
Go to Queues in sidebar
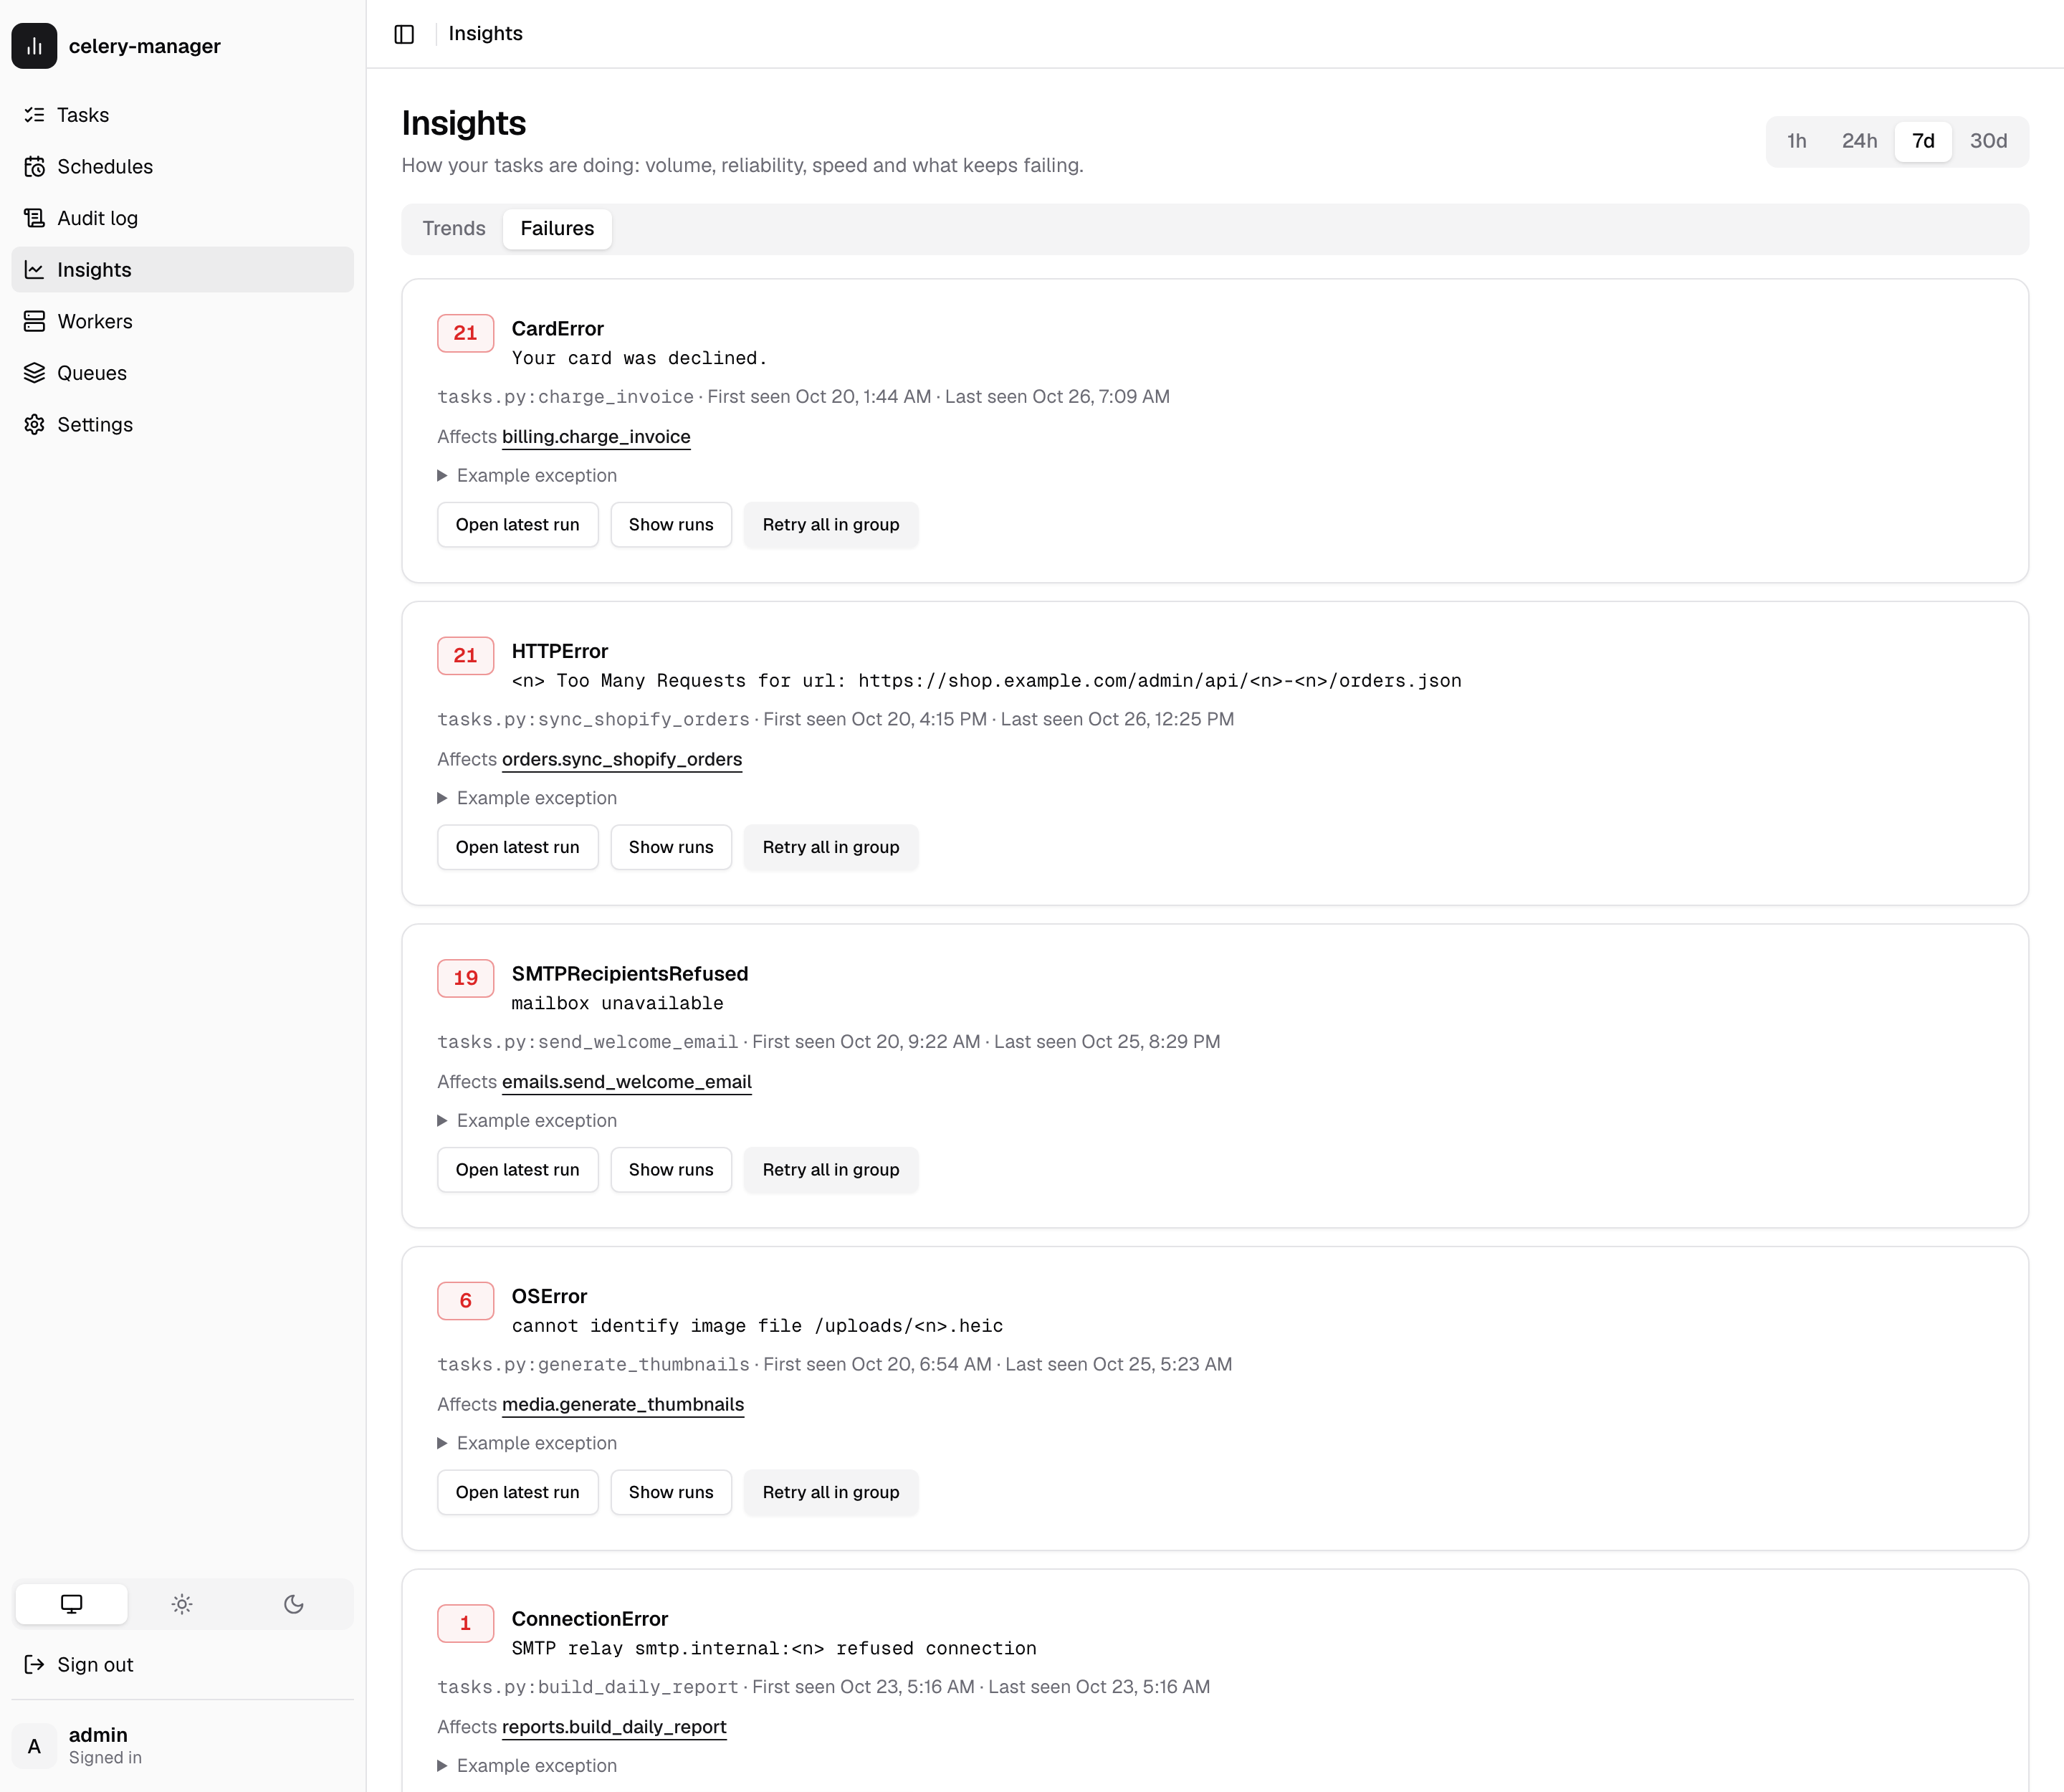182,373
